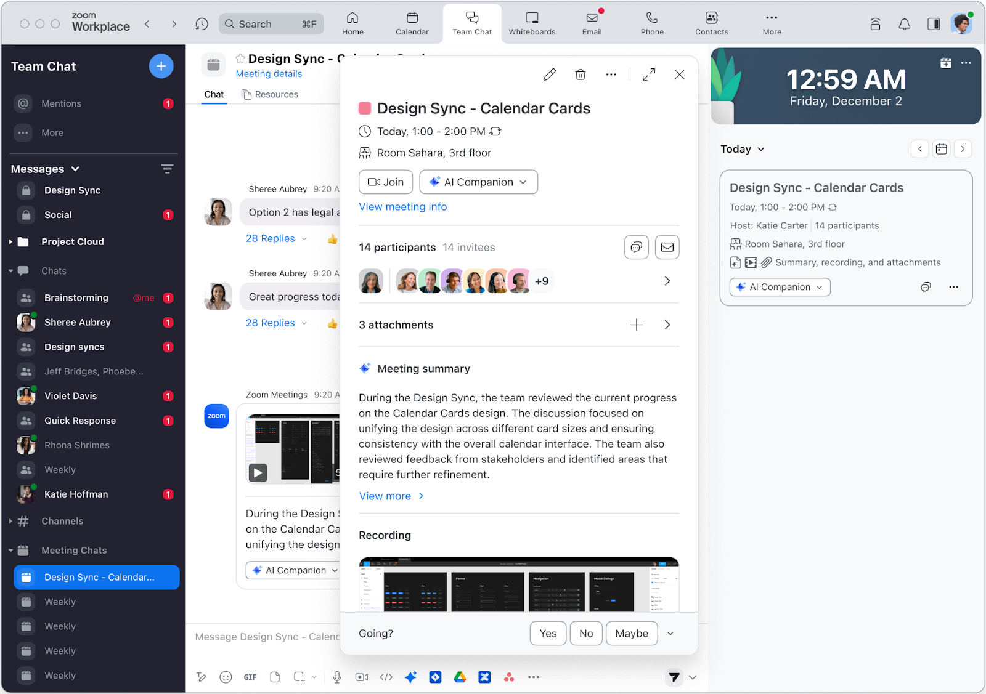986x694 pixels.
Task: Edit meeting with the pencil icon
Action: click(x=550, y=75)
